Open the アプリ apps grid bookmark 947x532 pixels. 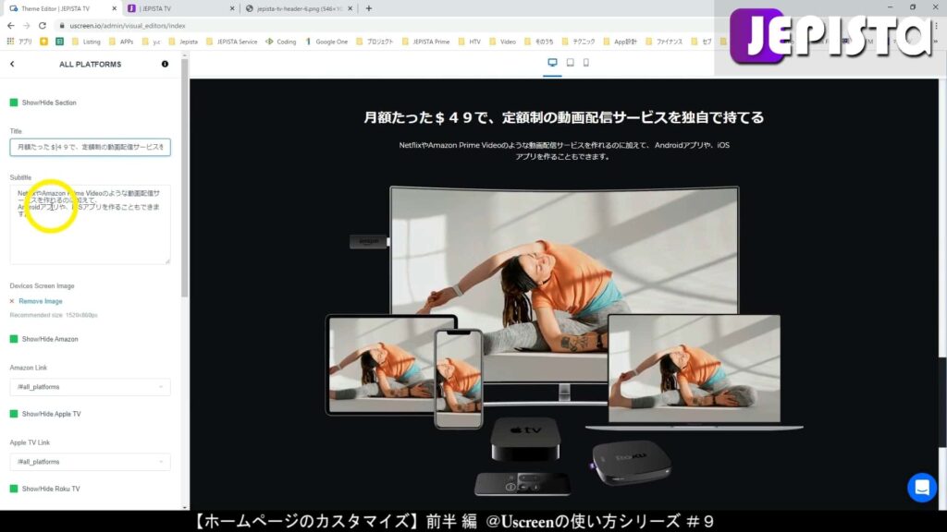click(x=19, y=42)
